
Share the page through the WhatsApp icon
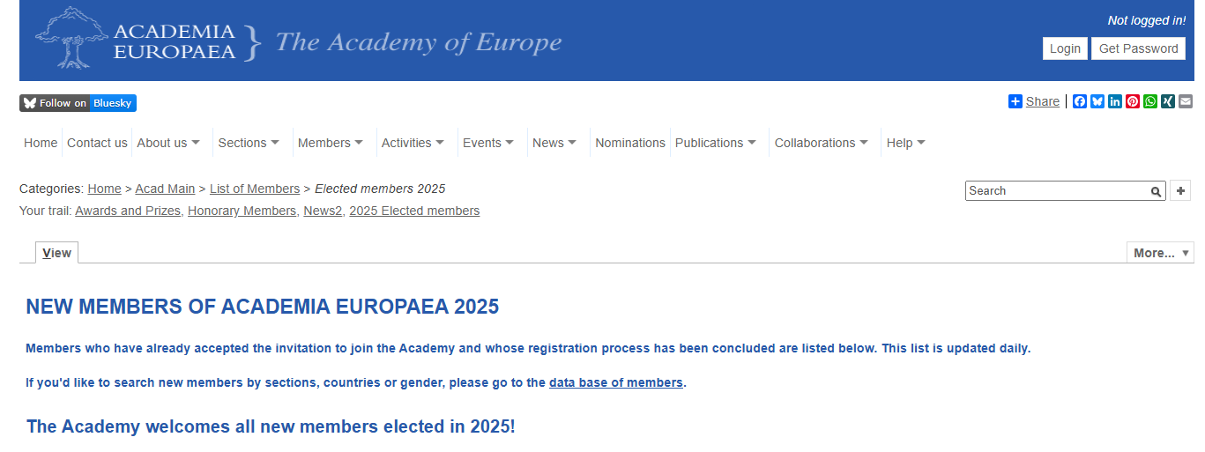(1150, 101)
